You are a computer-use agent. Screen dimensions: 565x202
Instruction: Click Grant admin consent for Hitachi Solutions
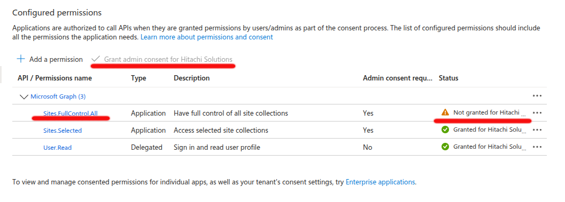[162, 59]
